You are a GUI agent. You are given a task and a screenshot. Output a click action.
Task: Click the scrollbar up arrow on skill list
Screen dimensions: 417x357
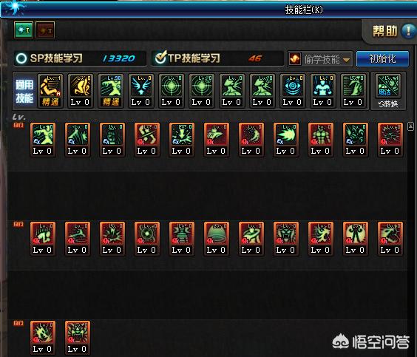410,126
